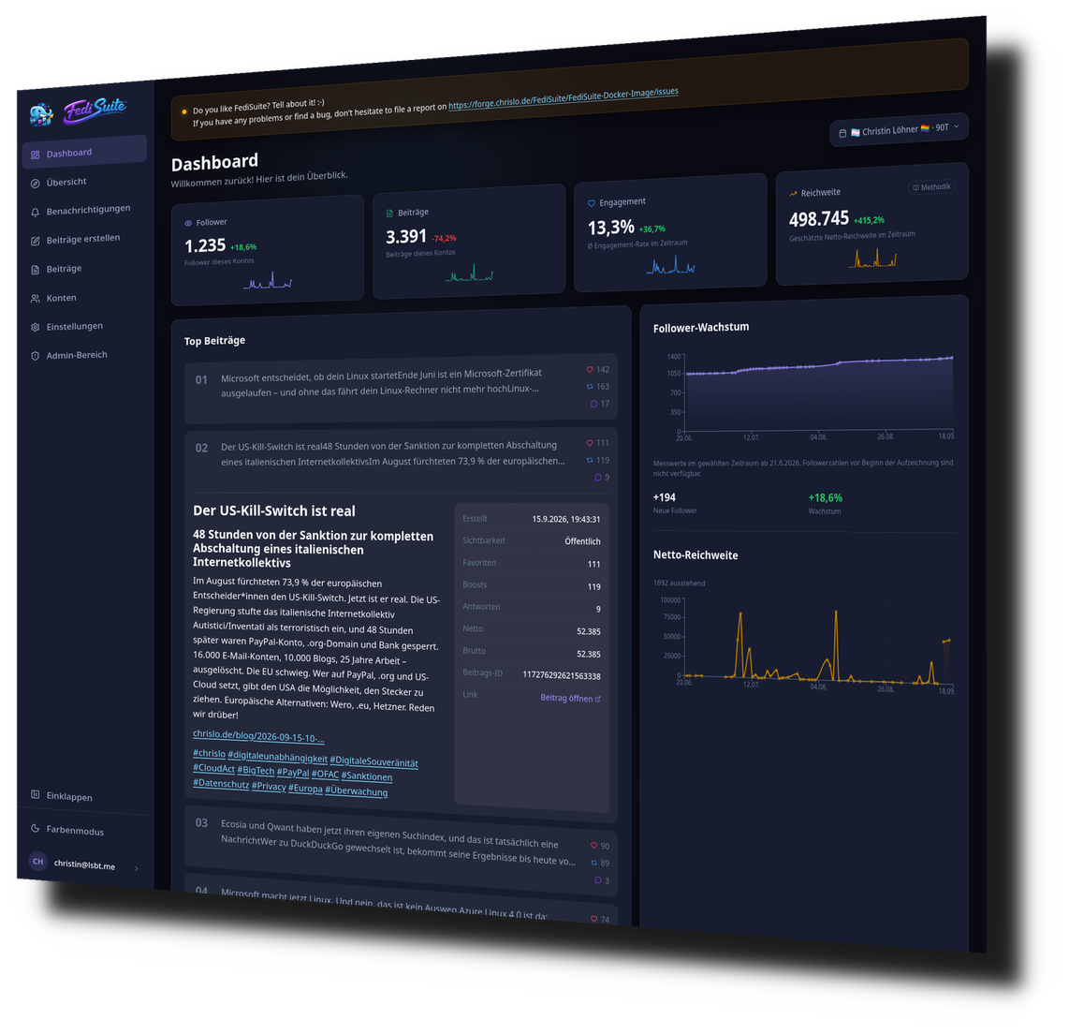Click the Methodik button on Reichweite card
The width and height of the screenshot is (1069, 1034).
[931, 187]
